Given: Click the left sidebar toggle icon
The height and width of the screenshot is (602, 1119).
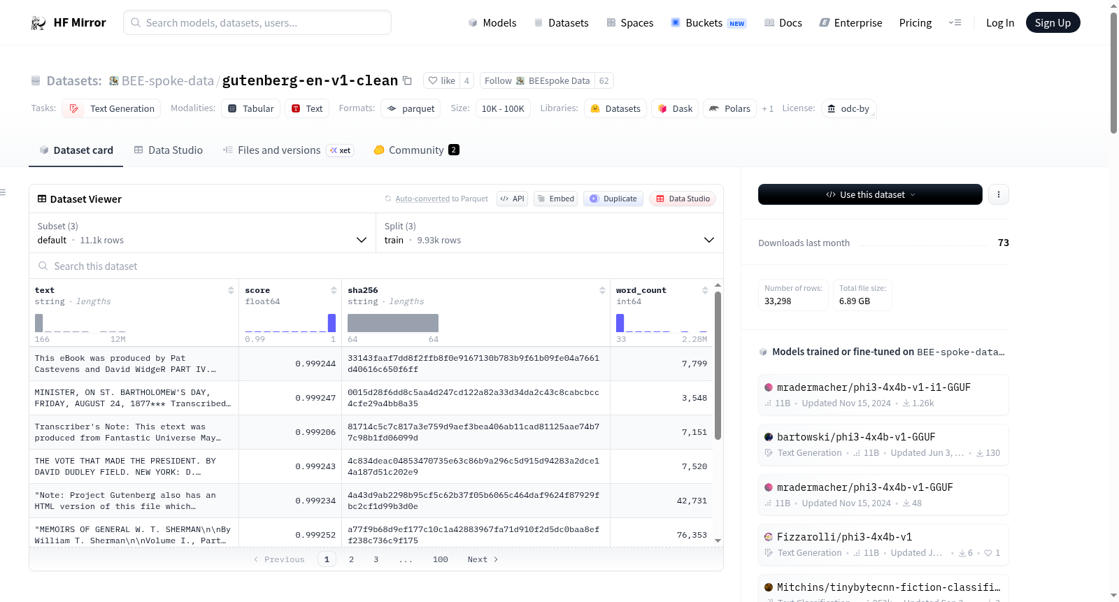Looking at the screenshot, I should [x=3, y=192].
